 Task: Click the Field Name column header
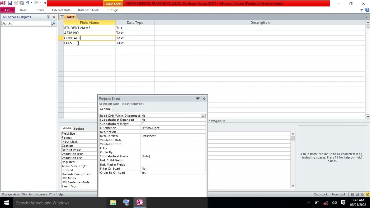tap(89, 23)
